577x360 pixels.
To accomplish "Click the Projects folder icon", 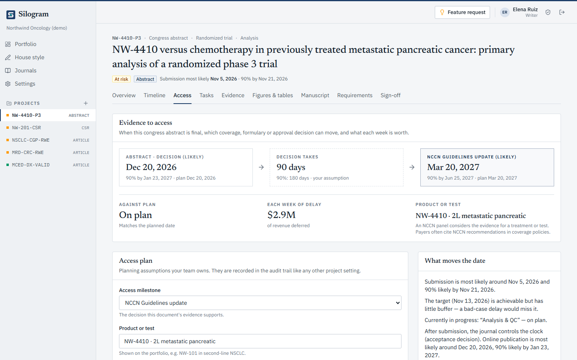I will tap(9, 103).
